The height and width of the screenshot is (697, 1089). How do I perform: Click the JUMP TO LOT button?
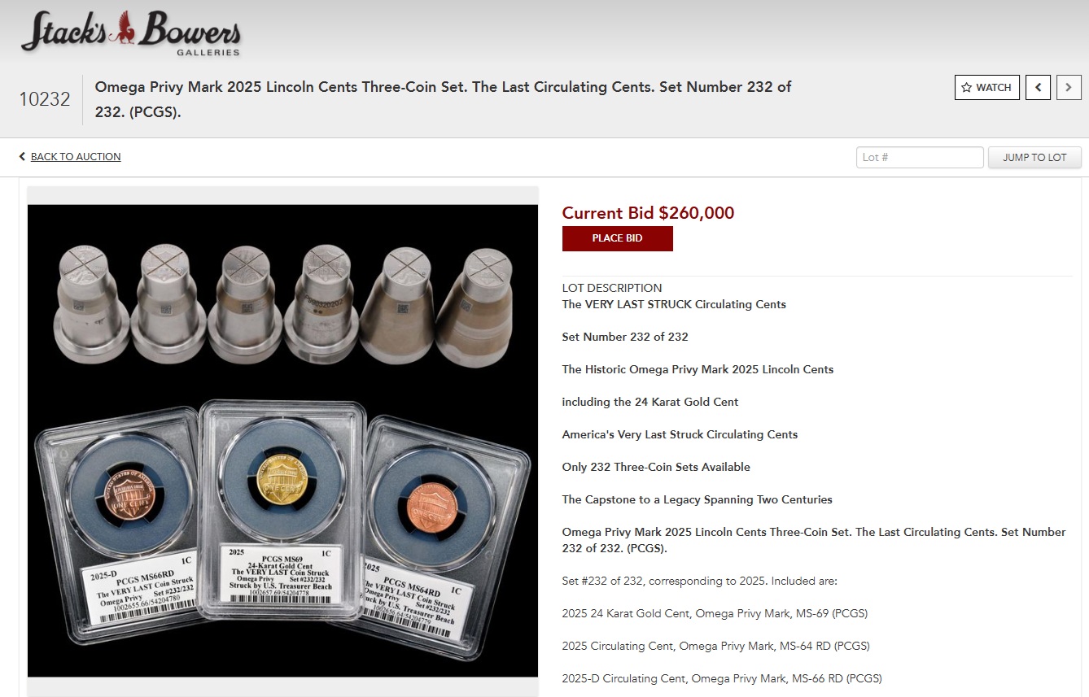tap(1034, 157)
